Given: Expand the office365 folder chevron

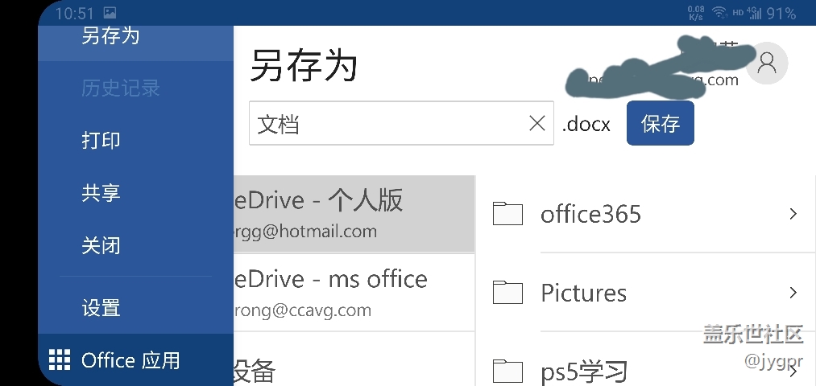Looking at the screenshot, I should 793,214.
